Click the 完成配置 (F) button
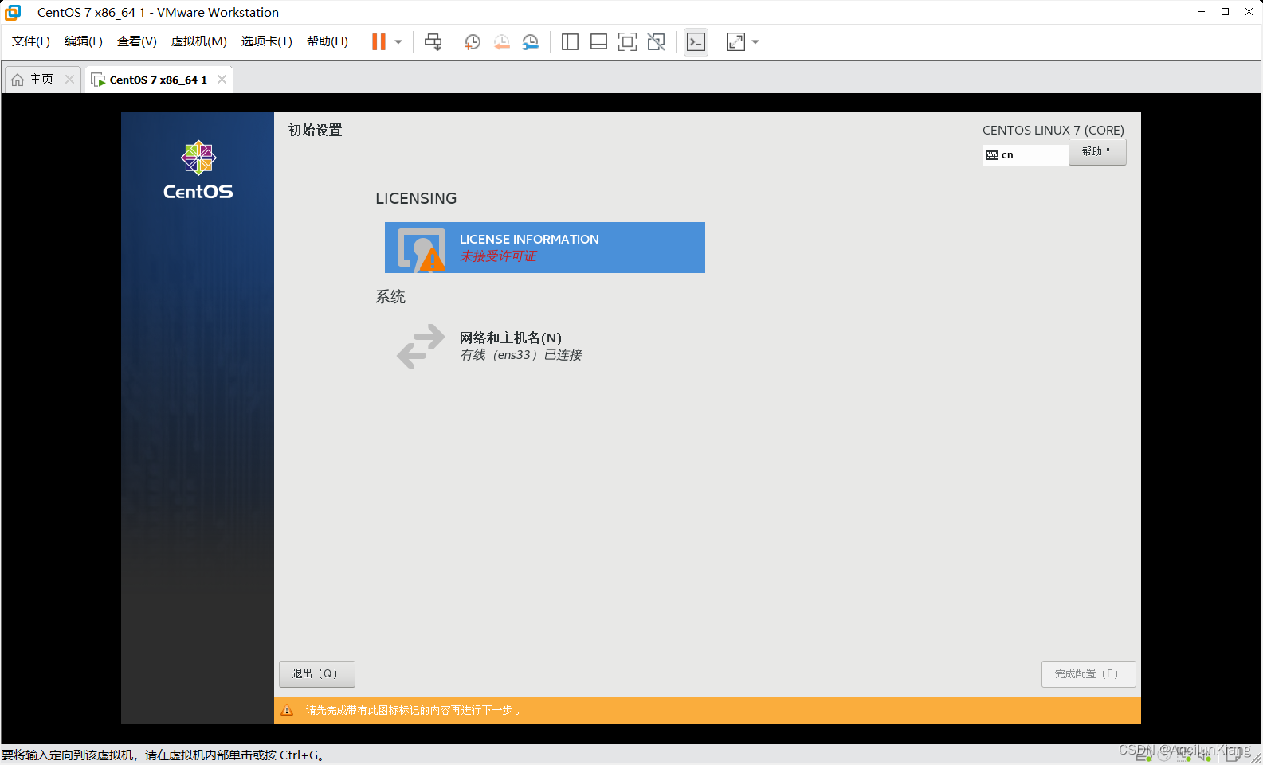1263x765 pixels. [x=1088, y=673]
